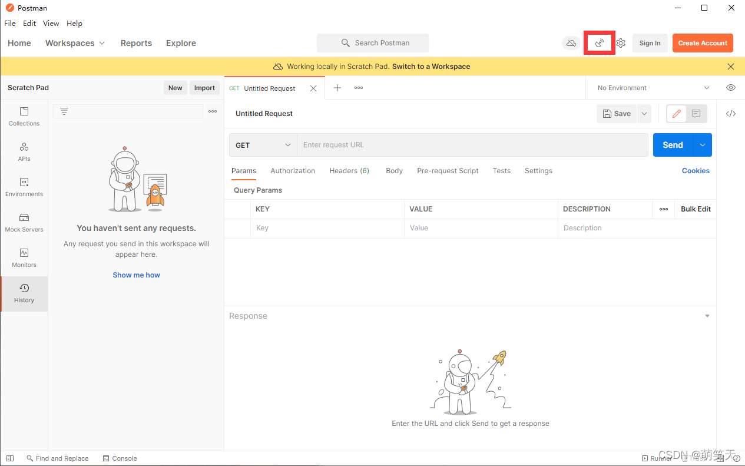Click the Search Postman box
745x466 pixels.
tap(373, 43)
